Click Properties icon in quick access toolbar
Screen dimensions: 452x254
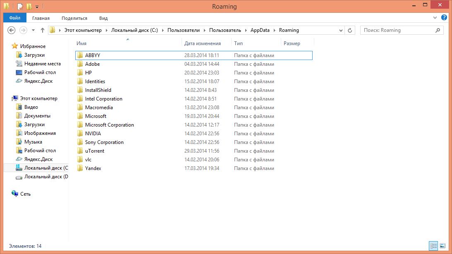(x=20, y=6)
